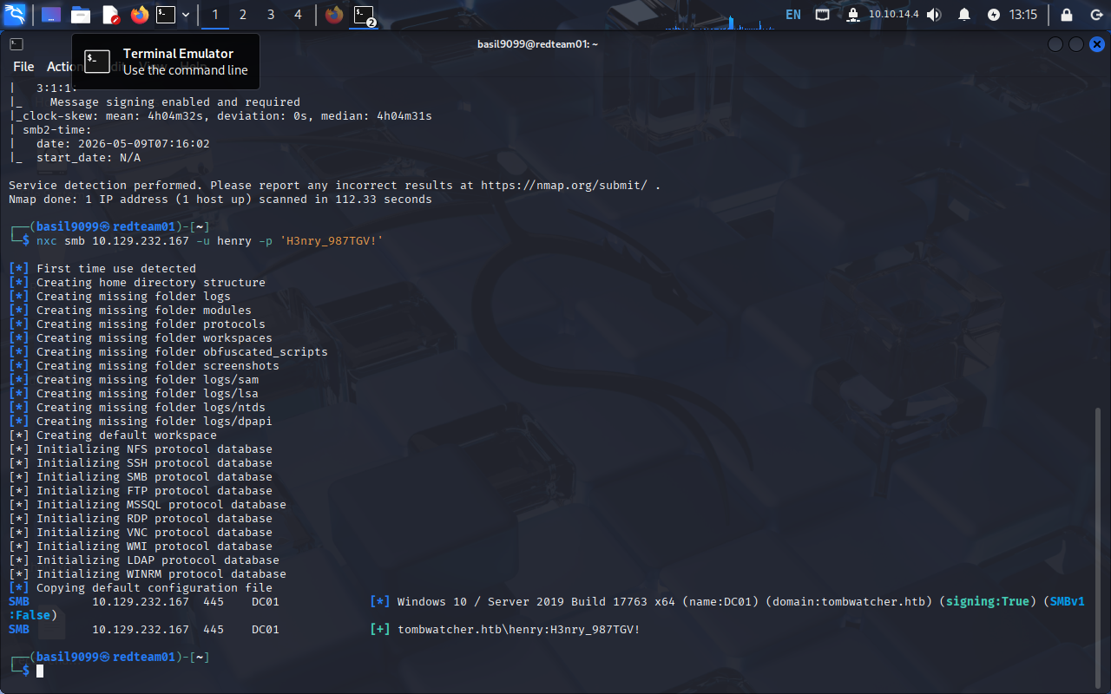This screenshot has height=694, width=1111.
Task: Open the power manager icon
Action: (x=994, y=15)
